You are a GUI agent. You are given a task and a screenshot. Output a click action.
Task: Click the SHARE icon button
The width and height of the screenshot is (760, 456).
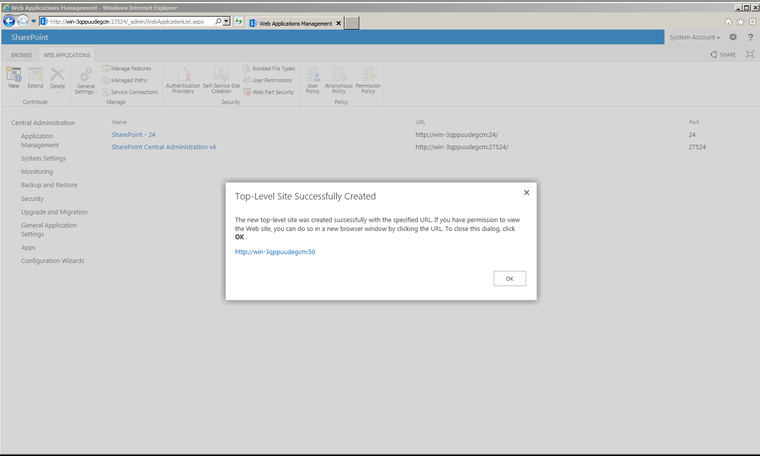click(723, 55)
